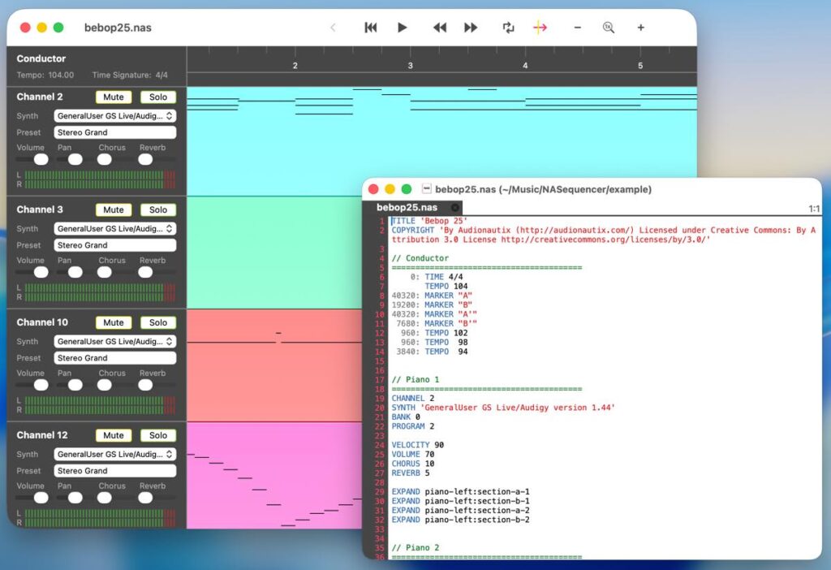The width and height of the screenshot is (831, 570).
Task: Click the Channel 3 Preset field
Action: point(115,245)
